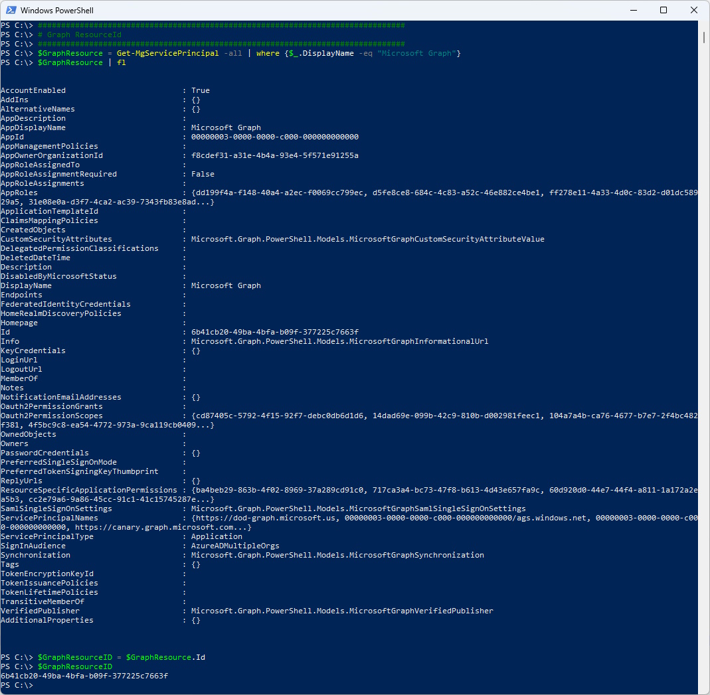This screenshot has width=710, height=695.
Task: Click the MicrosoftGraphCustomSecurityAttributeValue value
Action: 368,239
